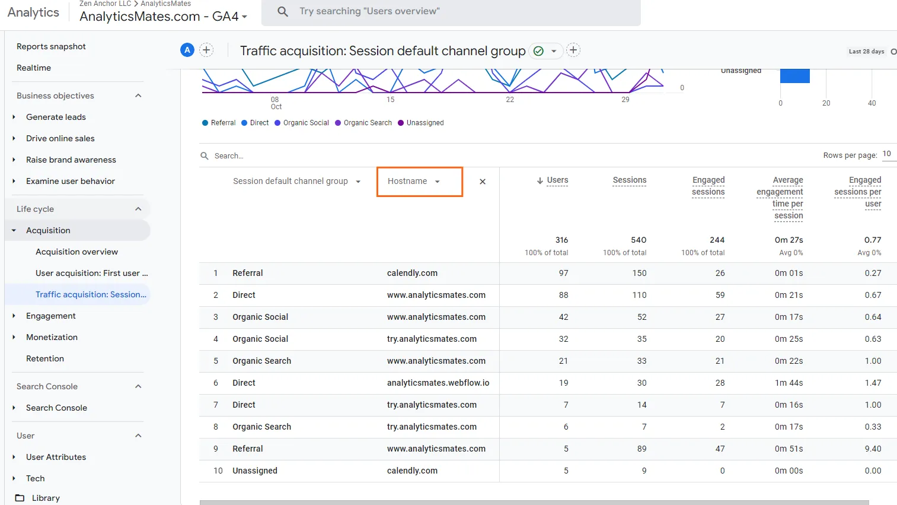Viewport: 897px width, 505px height.
Task: Sort by Engaged sessions column
Action: click(x=708, y=186)
